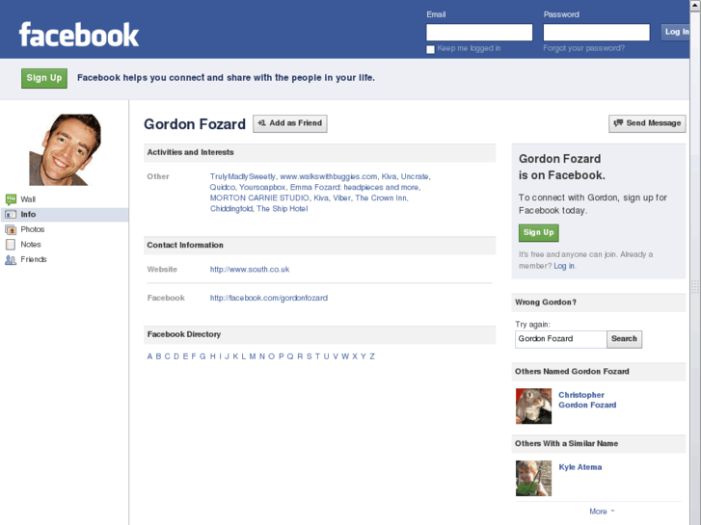The width and height of the screenshot is (701, 525).
Task: Click the Friends people icon in sidebar
Action: point(11,259)
